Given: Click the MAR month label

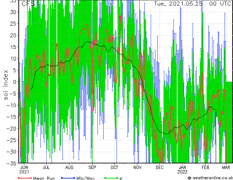Looking at the screenshot, I should 226,168.
